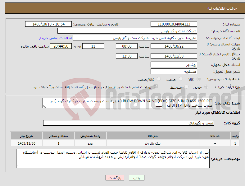Click the table need date cell 1403/11/30
Screen dimensions: 245x186
click(x=26, y=143)
